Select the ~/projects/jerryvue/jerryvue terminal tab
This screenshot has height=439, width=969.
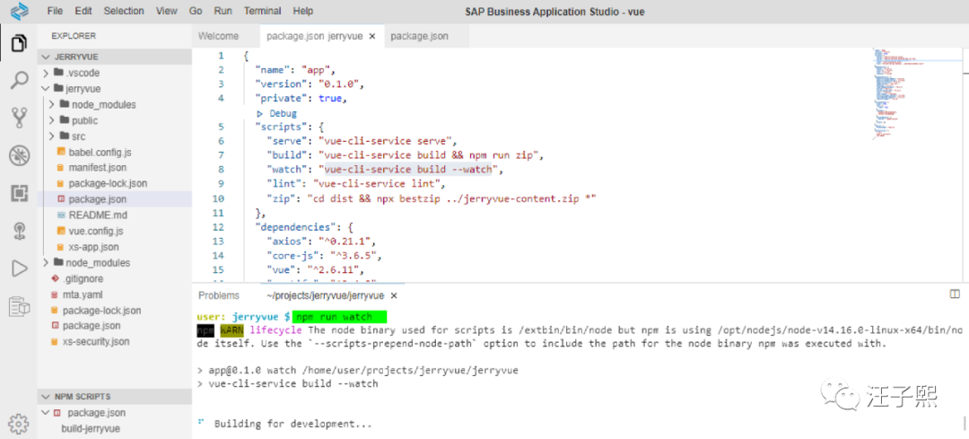[325, 295]
